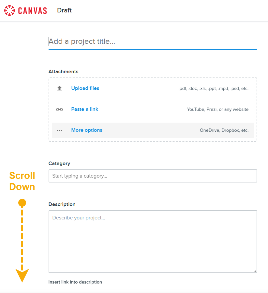268x293 pixels.
Task: Click the YouTube, Prezi, or any website text
Action: (217, 109)
